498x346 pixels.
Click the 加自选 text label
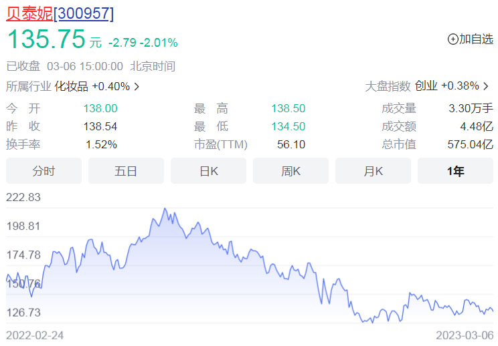click(476, 39)
